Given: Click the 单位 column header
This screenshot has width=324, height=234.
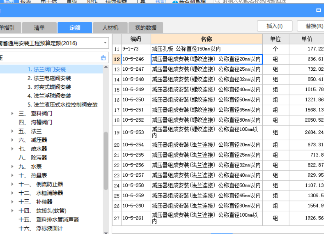Looking at the screenshot, I should pyautogui.click(x=276, y=39).
